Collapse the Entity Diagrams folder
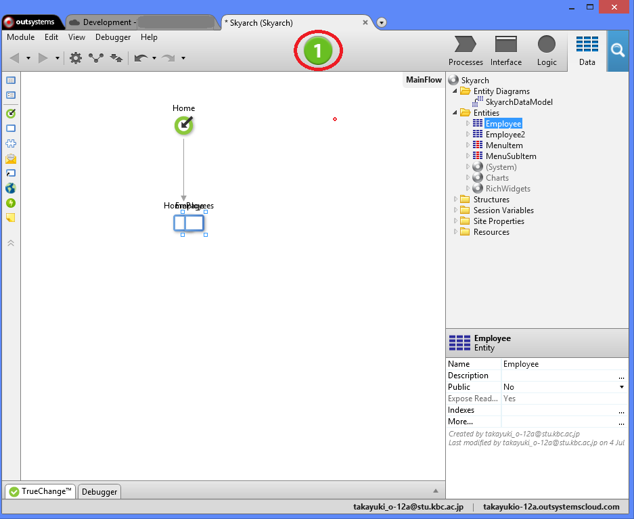Screen dimensions: 634x519 (455, 91)
